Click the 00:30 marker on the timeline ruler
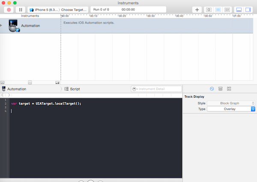 (151, 16)
